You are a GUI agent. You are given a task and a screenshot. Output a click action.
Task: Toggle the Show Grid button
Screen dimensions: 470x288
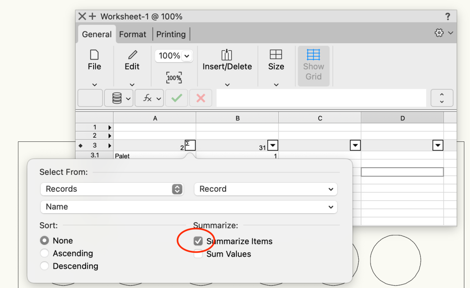tap(313, 65)
